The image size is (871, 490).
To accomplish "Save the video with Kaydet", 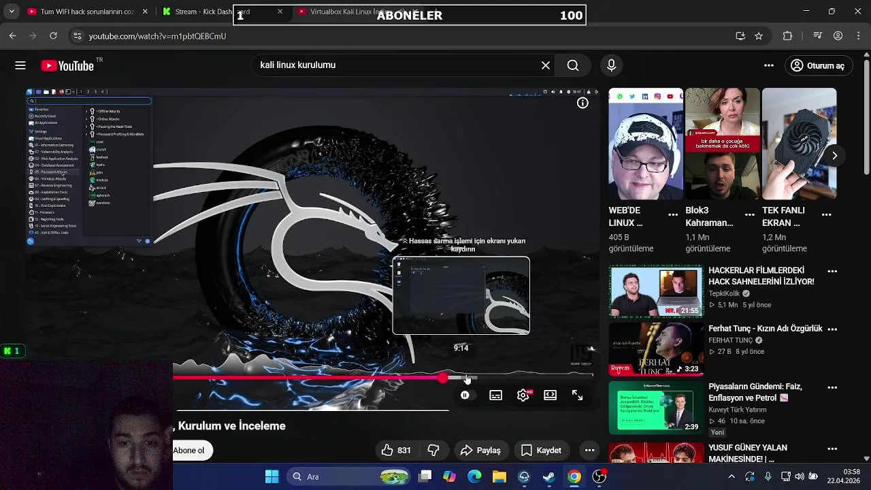I will coord(542,451).
